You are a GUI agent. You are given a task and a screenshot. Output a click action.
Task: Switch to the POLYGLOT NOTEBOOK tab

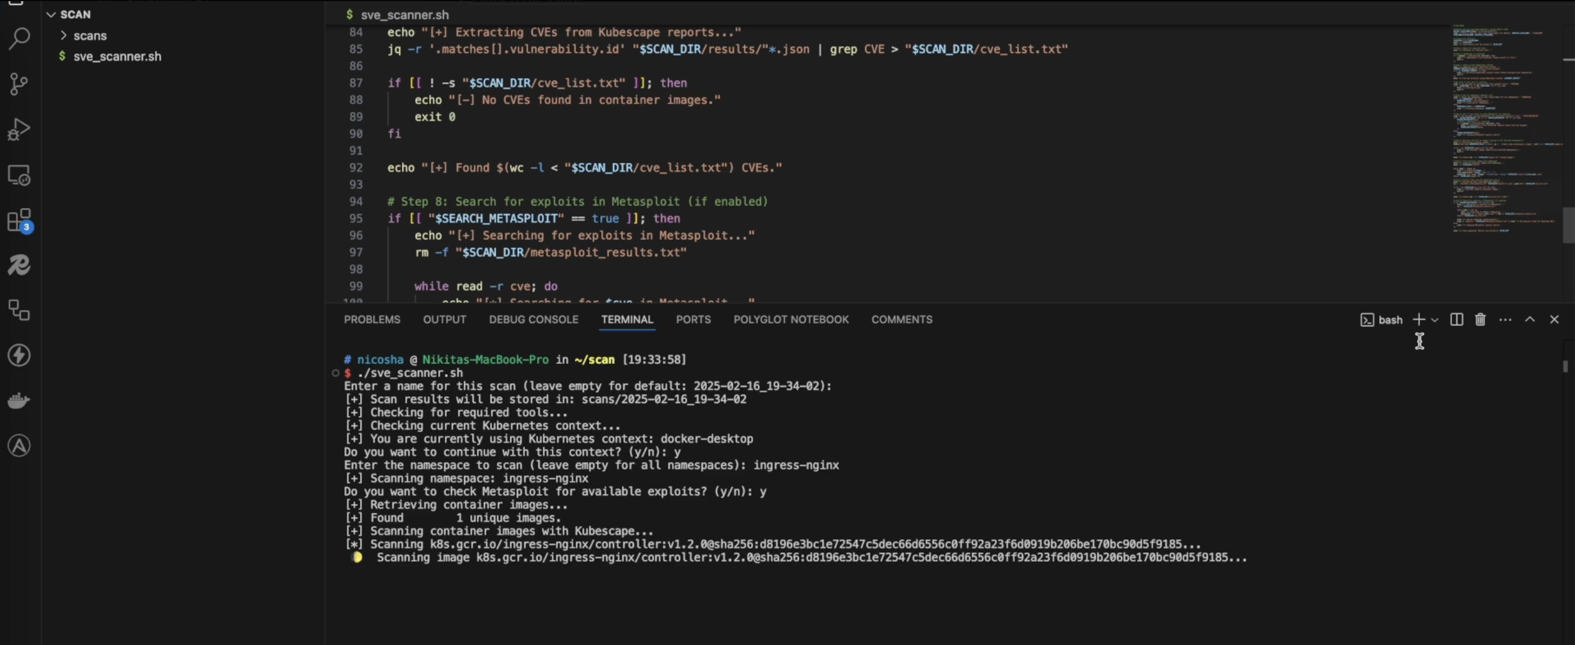pyautogui.click(x=790, y=320)
